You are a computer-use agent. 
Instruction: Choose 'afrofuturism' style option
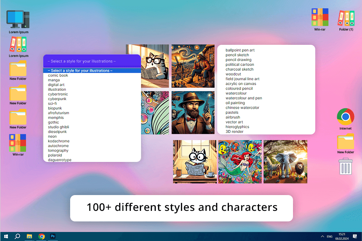[x=58, y=113]
